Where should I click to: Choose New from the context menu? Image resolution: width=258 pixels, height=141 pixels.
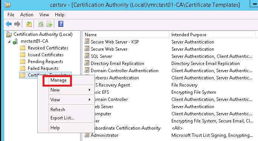click(55, 90)
